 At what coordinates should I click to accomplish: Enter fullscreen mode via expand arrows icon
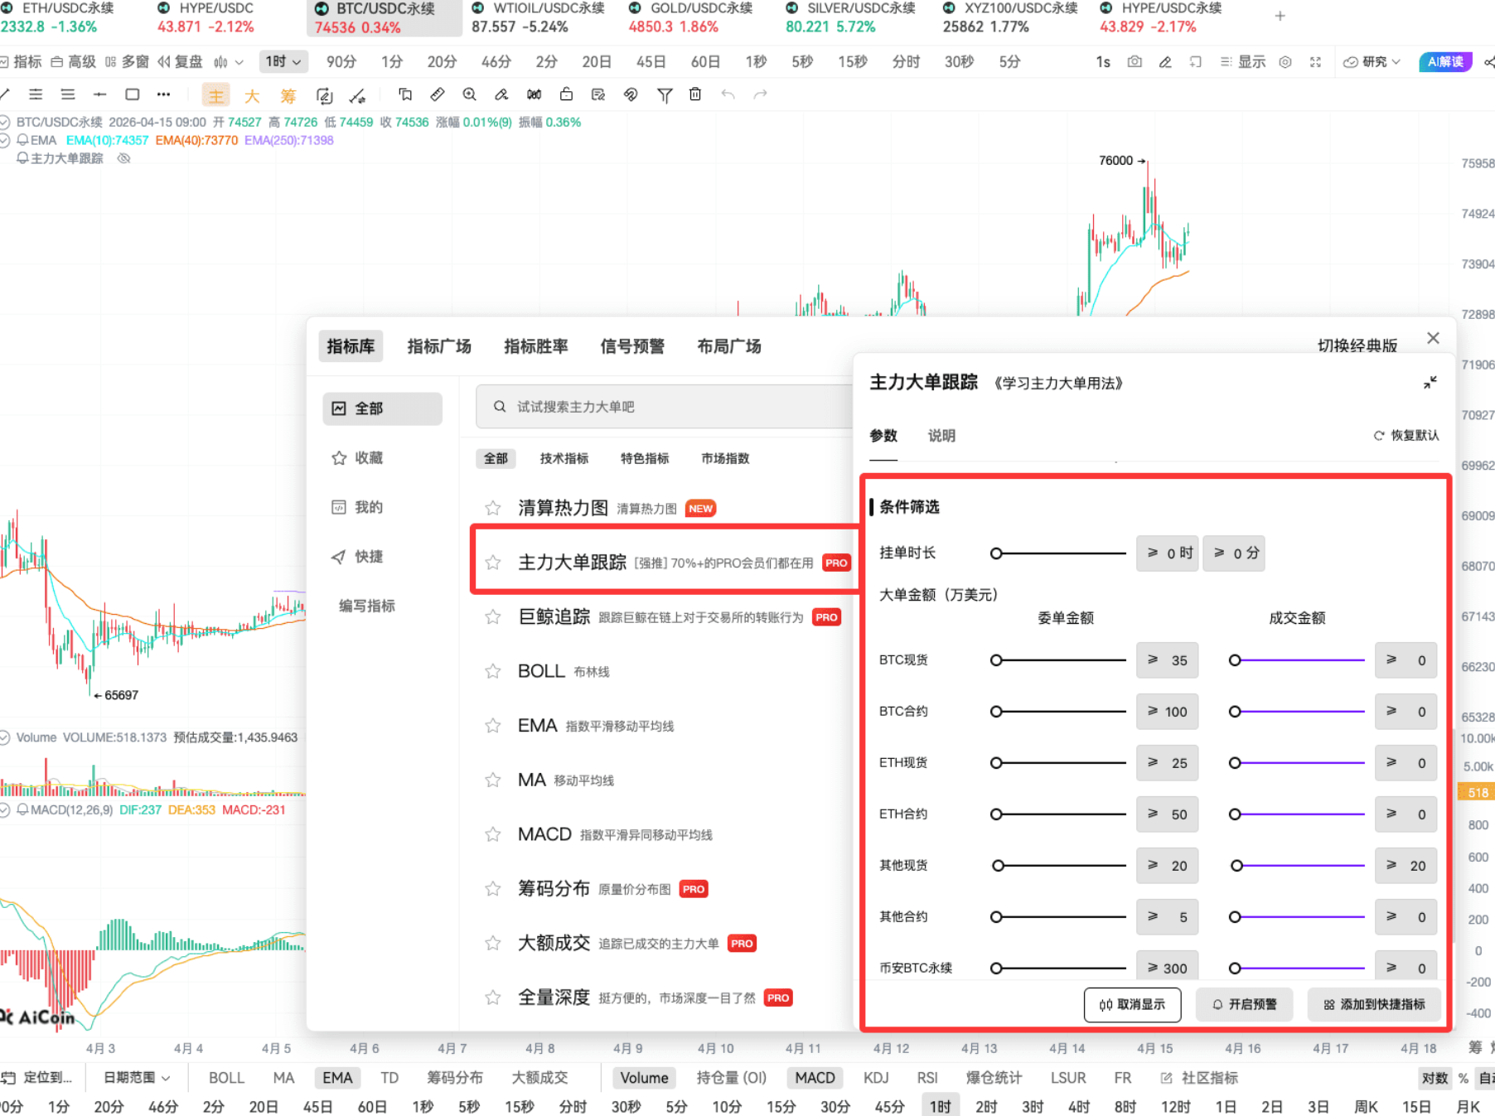[x=1316, y=61]
